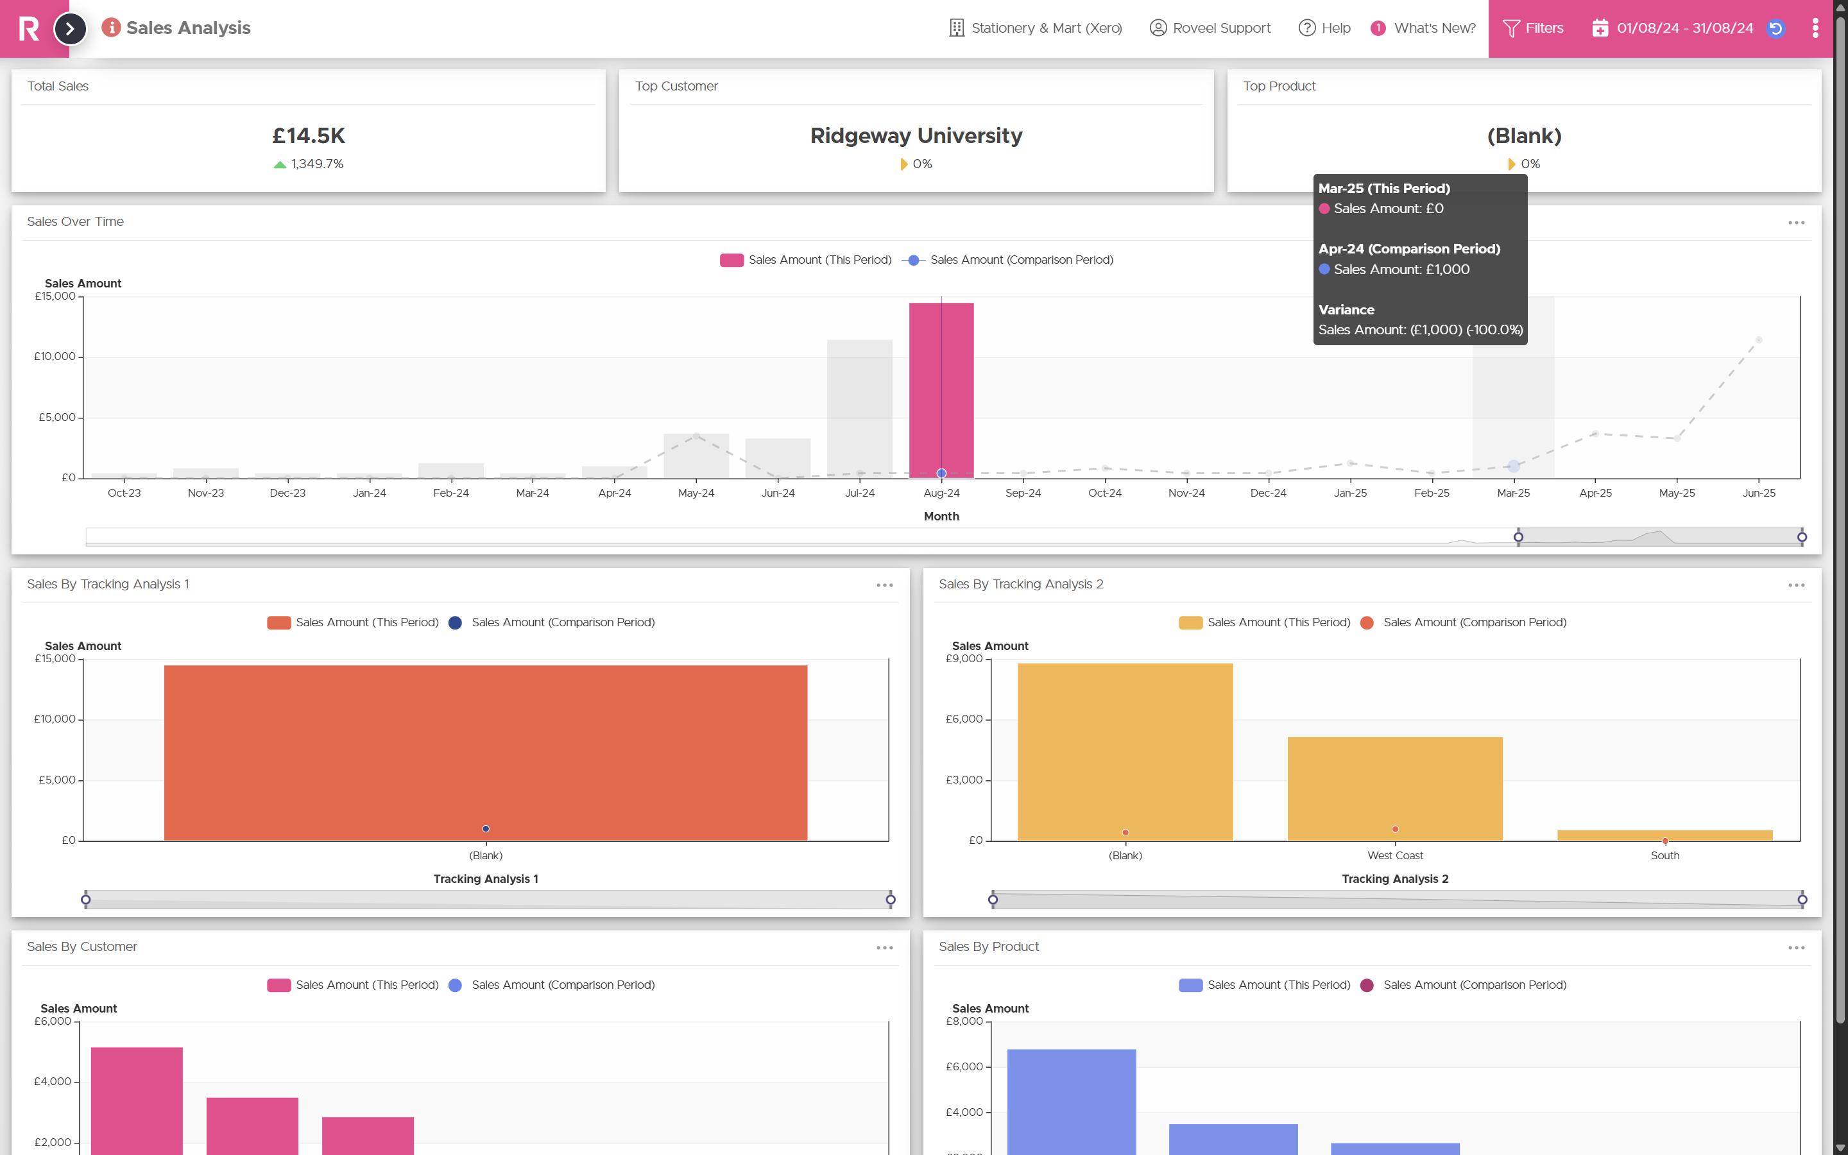Screen dimensions: 1848x1155
Task: Toggle Sales Amount (Comparison Period) legend in Sales Over Time
Action: click(x=1008, y=260)
